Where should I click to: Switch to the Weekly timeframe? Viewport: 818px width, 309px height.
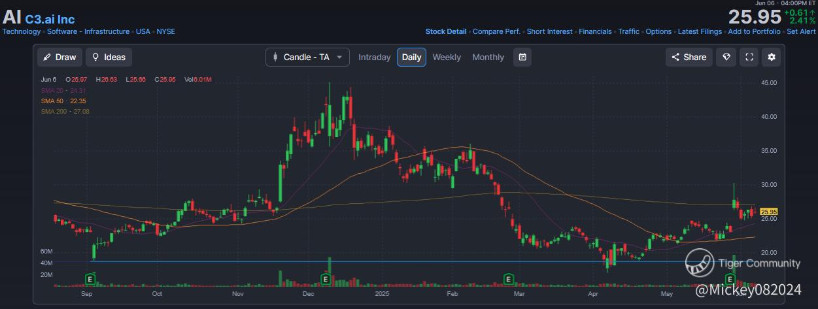point(447,57)
